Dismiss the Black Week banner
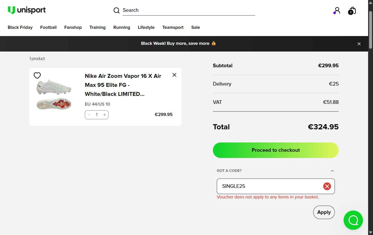Screen dimensions: 373x235 (359, 44)
